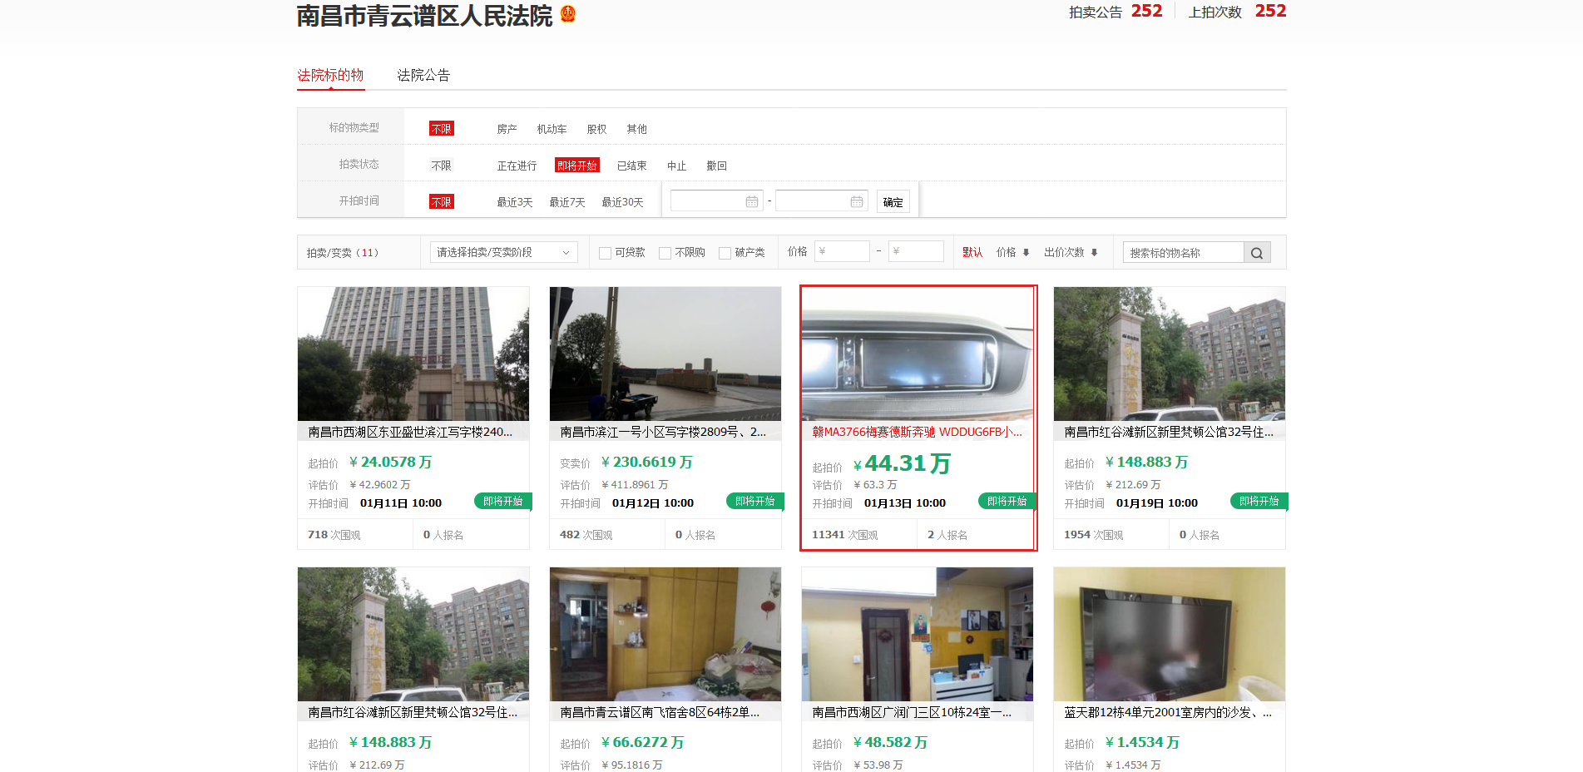This screenshot has width=1583, height=772.
Task: Click starting price ¥1.4534万
Action: click(x=1142, y=742)
